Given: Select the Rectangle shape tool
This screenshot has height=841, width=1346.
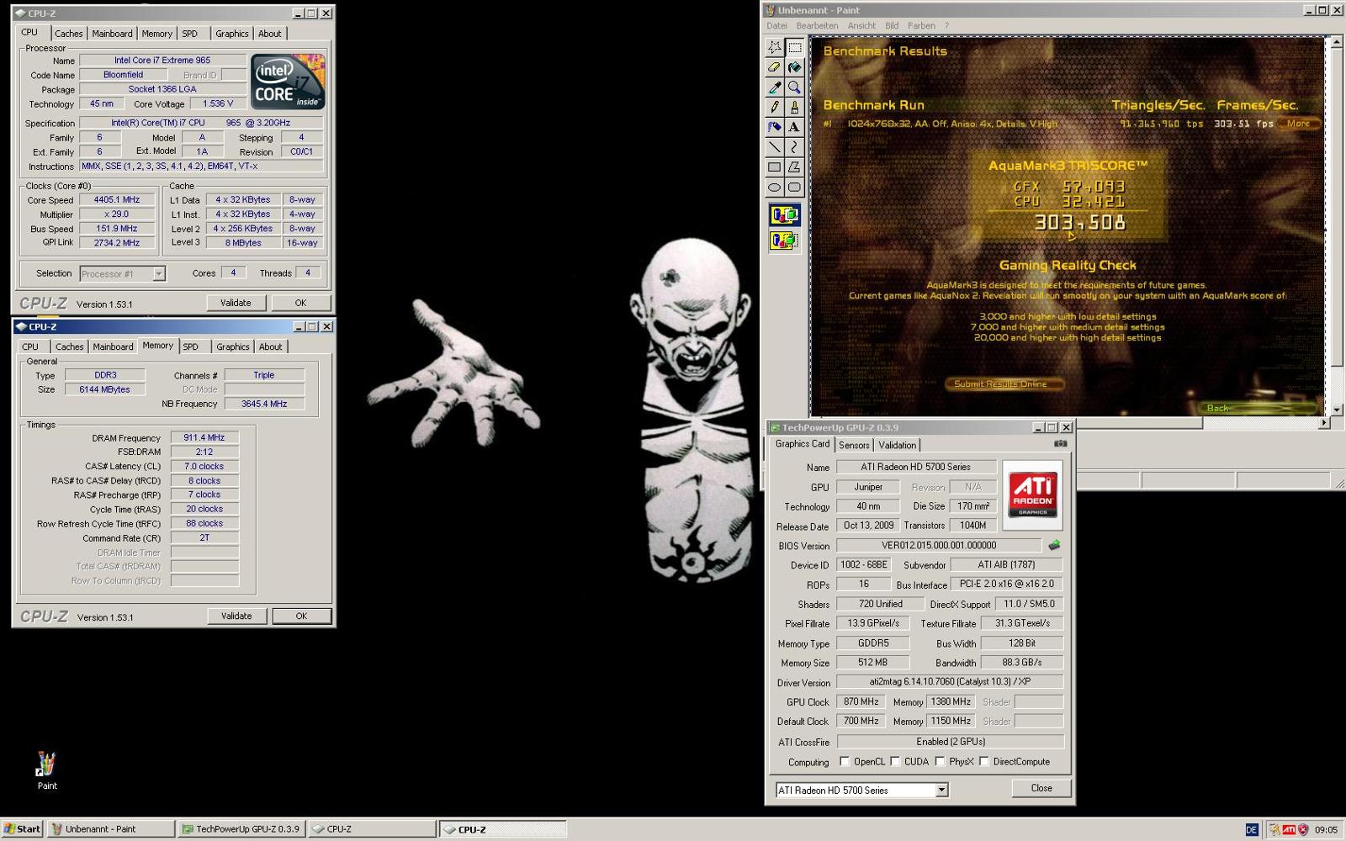Looking at the screenshot, I should [x=774, y=167].
